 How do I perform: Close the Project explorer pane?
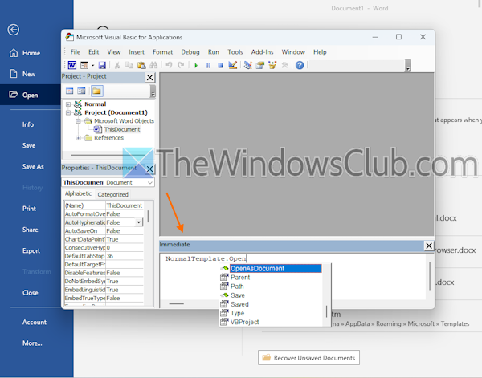pos(149,78)
